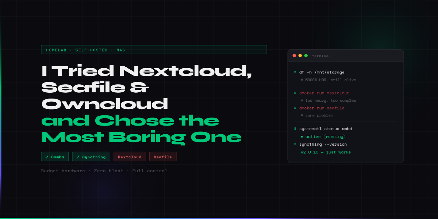Click the terminal window title label
The image size is (438, 219).
321,56
